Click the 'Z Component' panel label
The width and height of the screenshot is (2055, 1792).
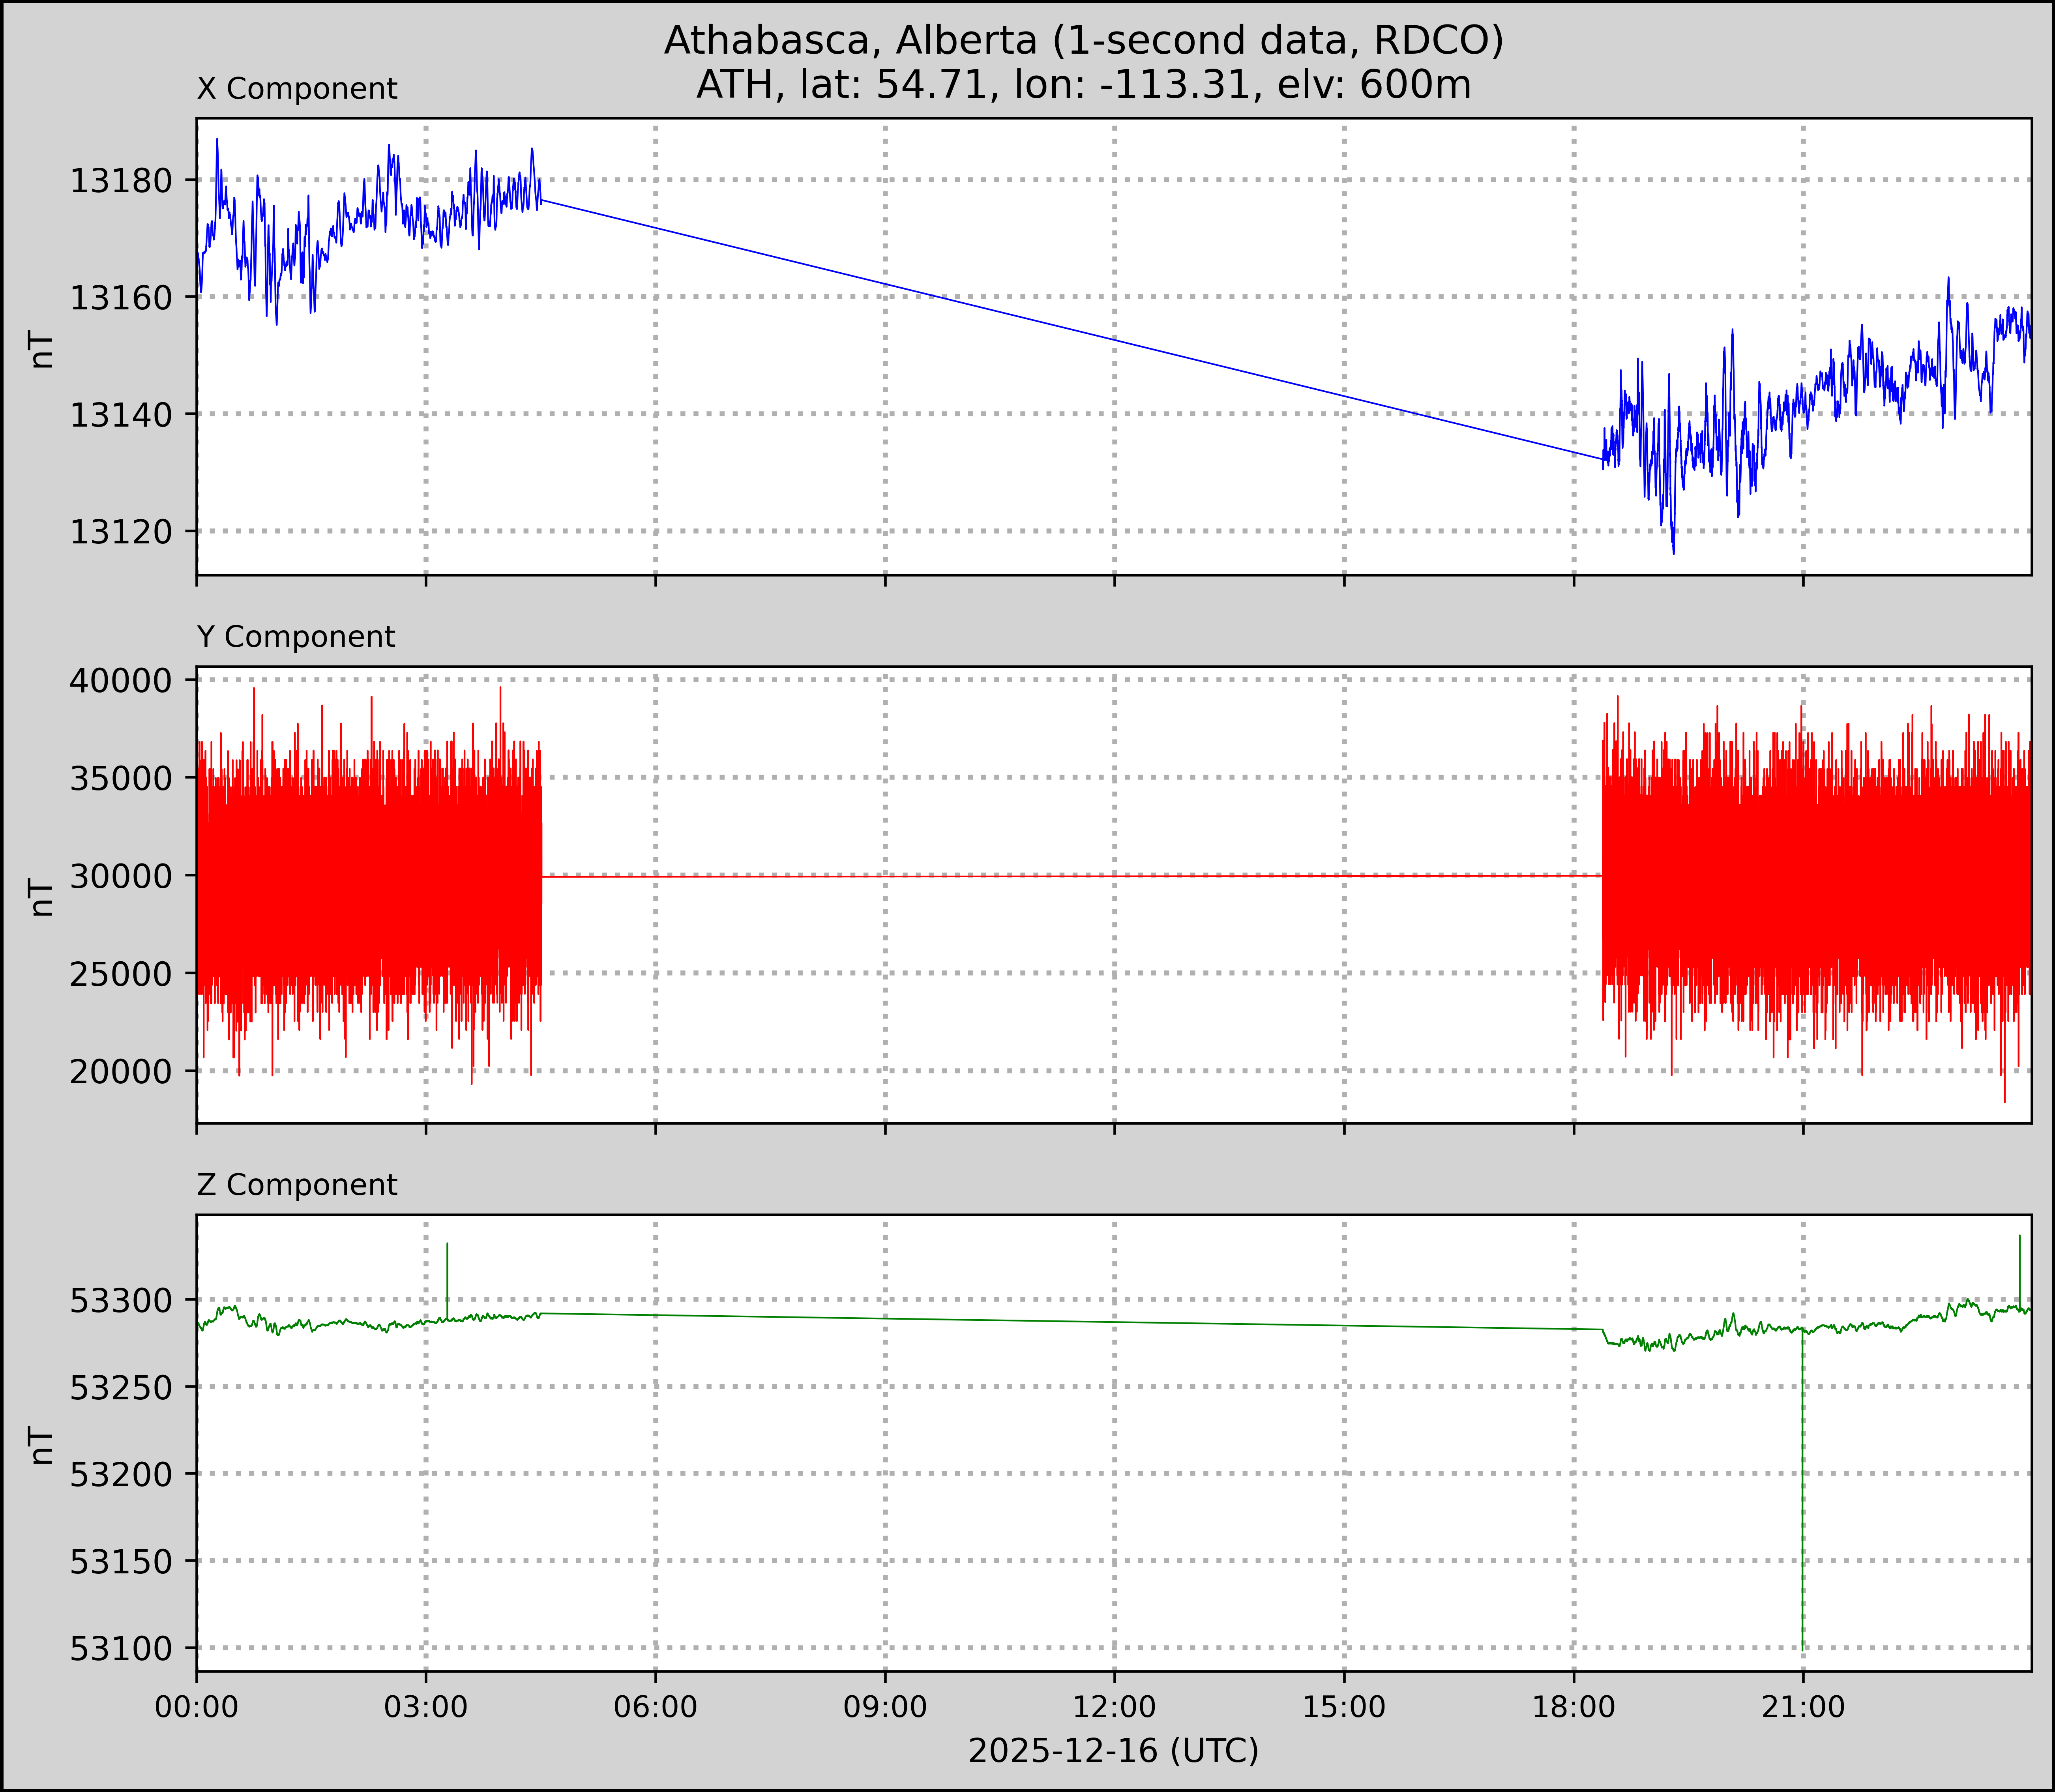point(297,1185)
